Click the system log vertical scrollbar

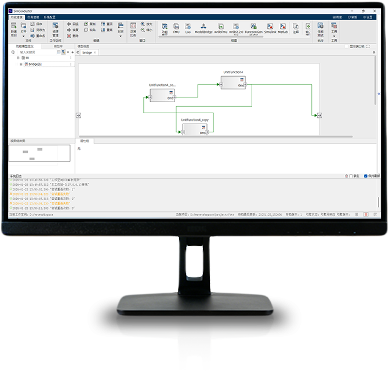[380, 194]
